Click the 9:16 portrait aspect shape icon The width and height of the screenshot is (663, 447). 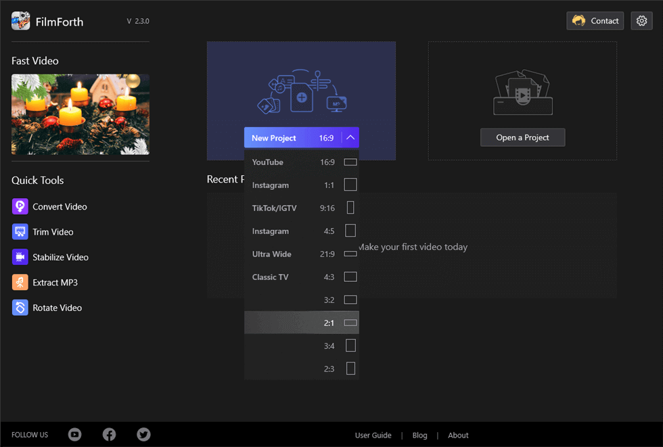[350, 208]
